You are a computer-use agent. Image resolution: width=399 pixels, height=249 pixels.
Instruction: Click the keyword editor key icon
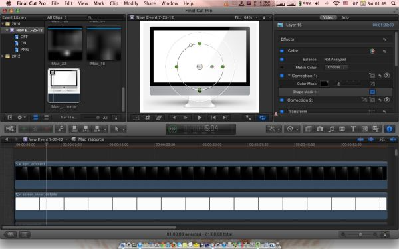61,129
